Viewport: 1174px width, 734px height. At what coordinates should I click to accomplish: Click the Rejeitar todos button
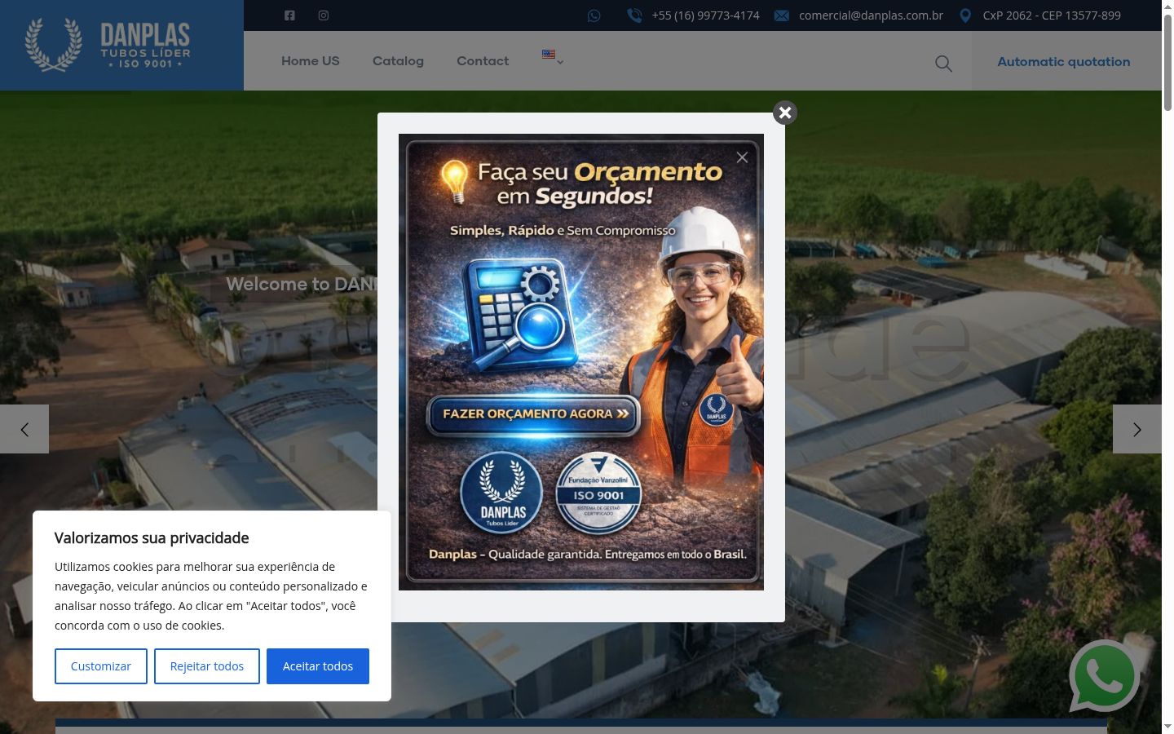point(207,666)
